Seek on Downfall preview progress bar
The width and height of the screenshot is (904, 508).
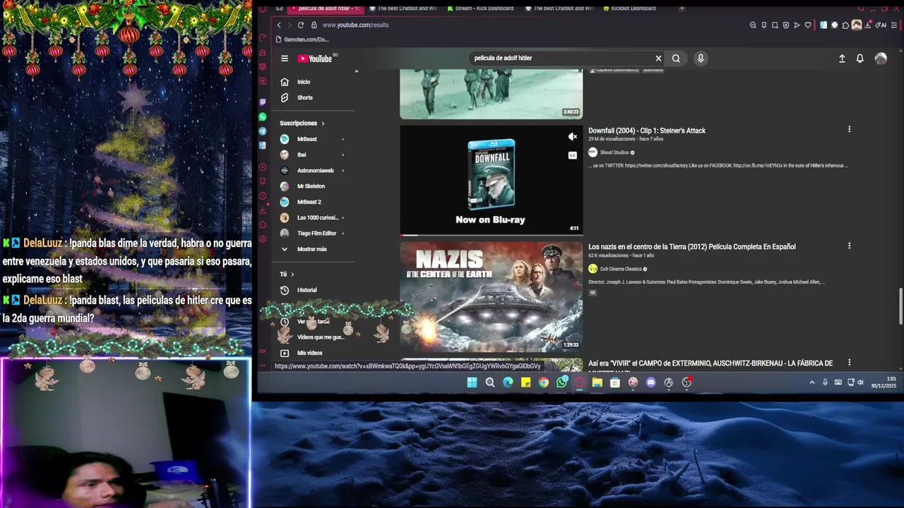(x=491, y=235)
